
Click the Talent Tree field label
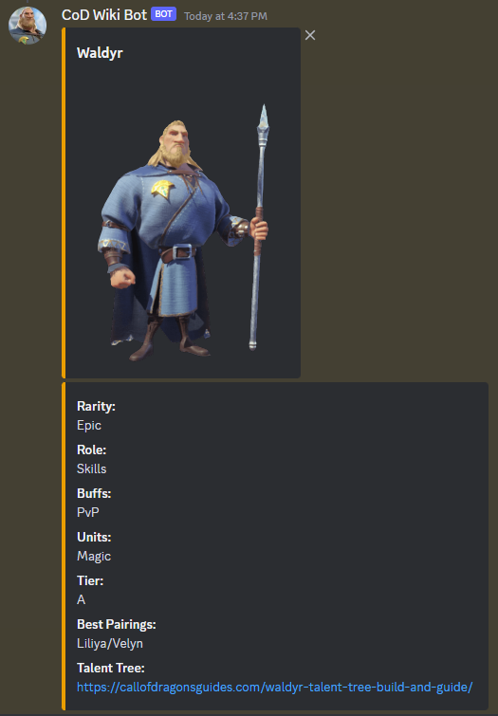coord(111,668)
